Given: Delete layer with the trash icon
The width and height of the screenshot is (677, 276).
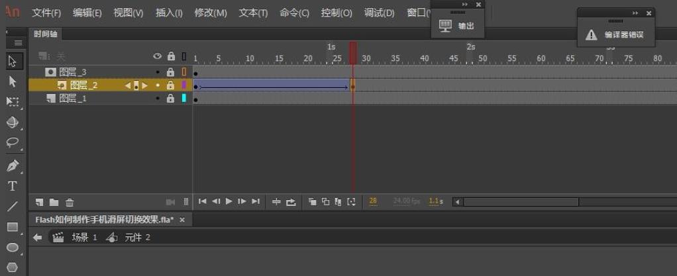Looking at the screenshot, I should (x=70, y=202).
